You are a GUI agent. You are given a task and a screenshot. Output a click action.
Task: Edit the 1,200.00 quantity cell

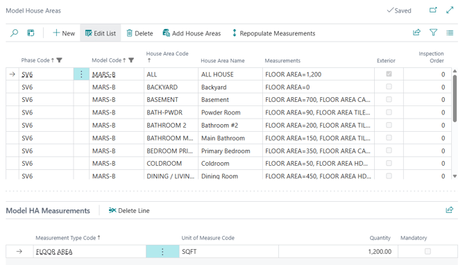338,251
